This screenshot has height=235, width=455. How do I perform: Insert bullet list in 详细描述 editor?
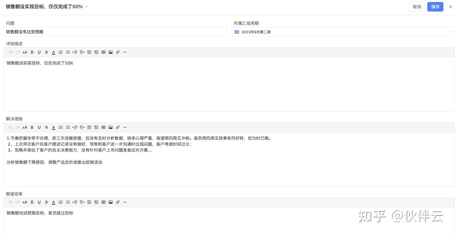(68, 52)
